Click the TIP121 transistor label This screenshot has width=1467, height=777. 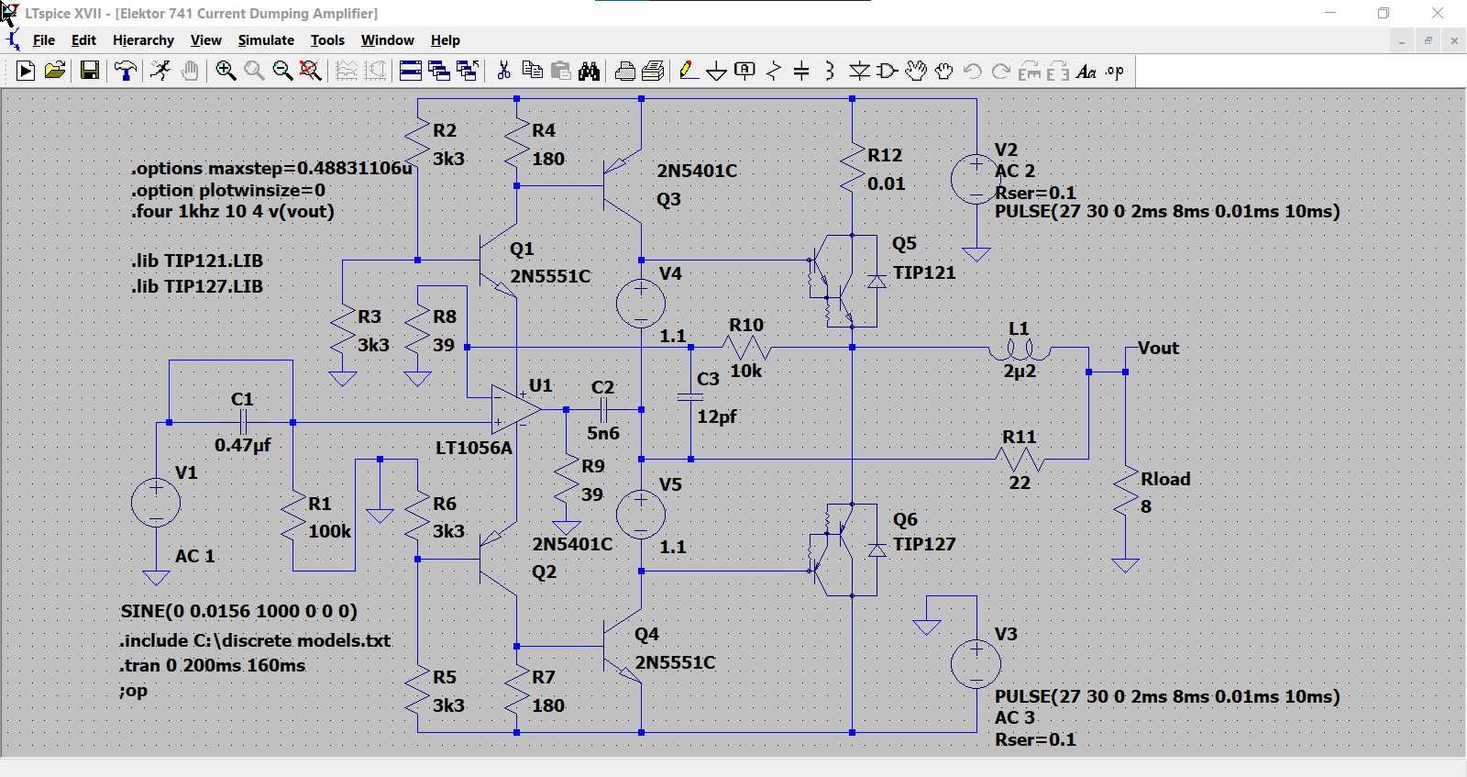point(924,272)
